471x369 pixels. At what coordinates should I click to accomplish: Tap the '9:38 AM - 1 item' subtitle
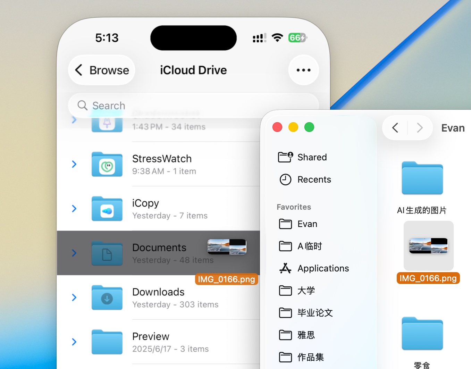pyautogui.click(x=164, y=171)
